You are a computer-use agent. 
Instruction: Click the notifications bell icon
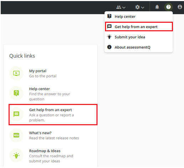[157, 7]
